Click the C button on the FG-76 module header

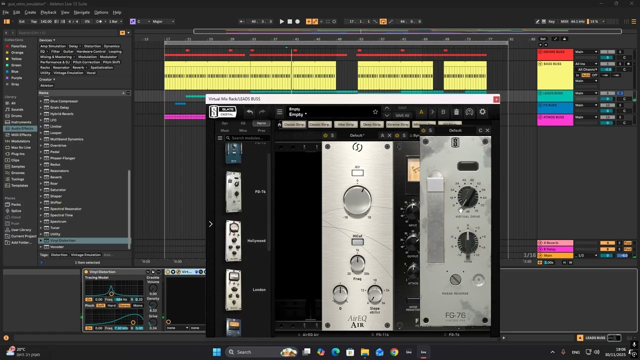tap(480, 130)
